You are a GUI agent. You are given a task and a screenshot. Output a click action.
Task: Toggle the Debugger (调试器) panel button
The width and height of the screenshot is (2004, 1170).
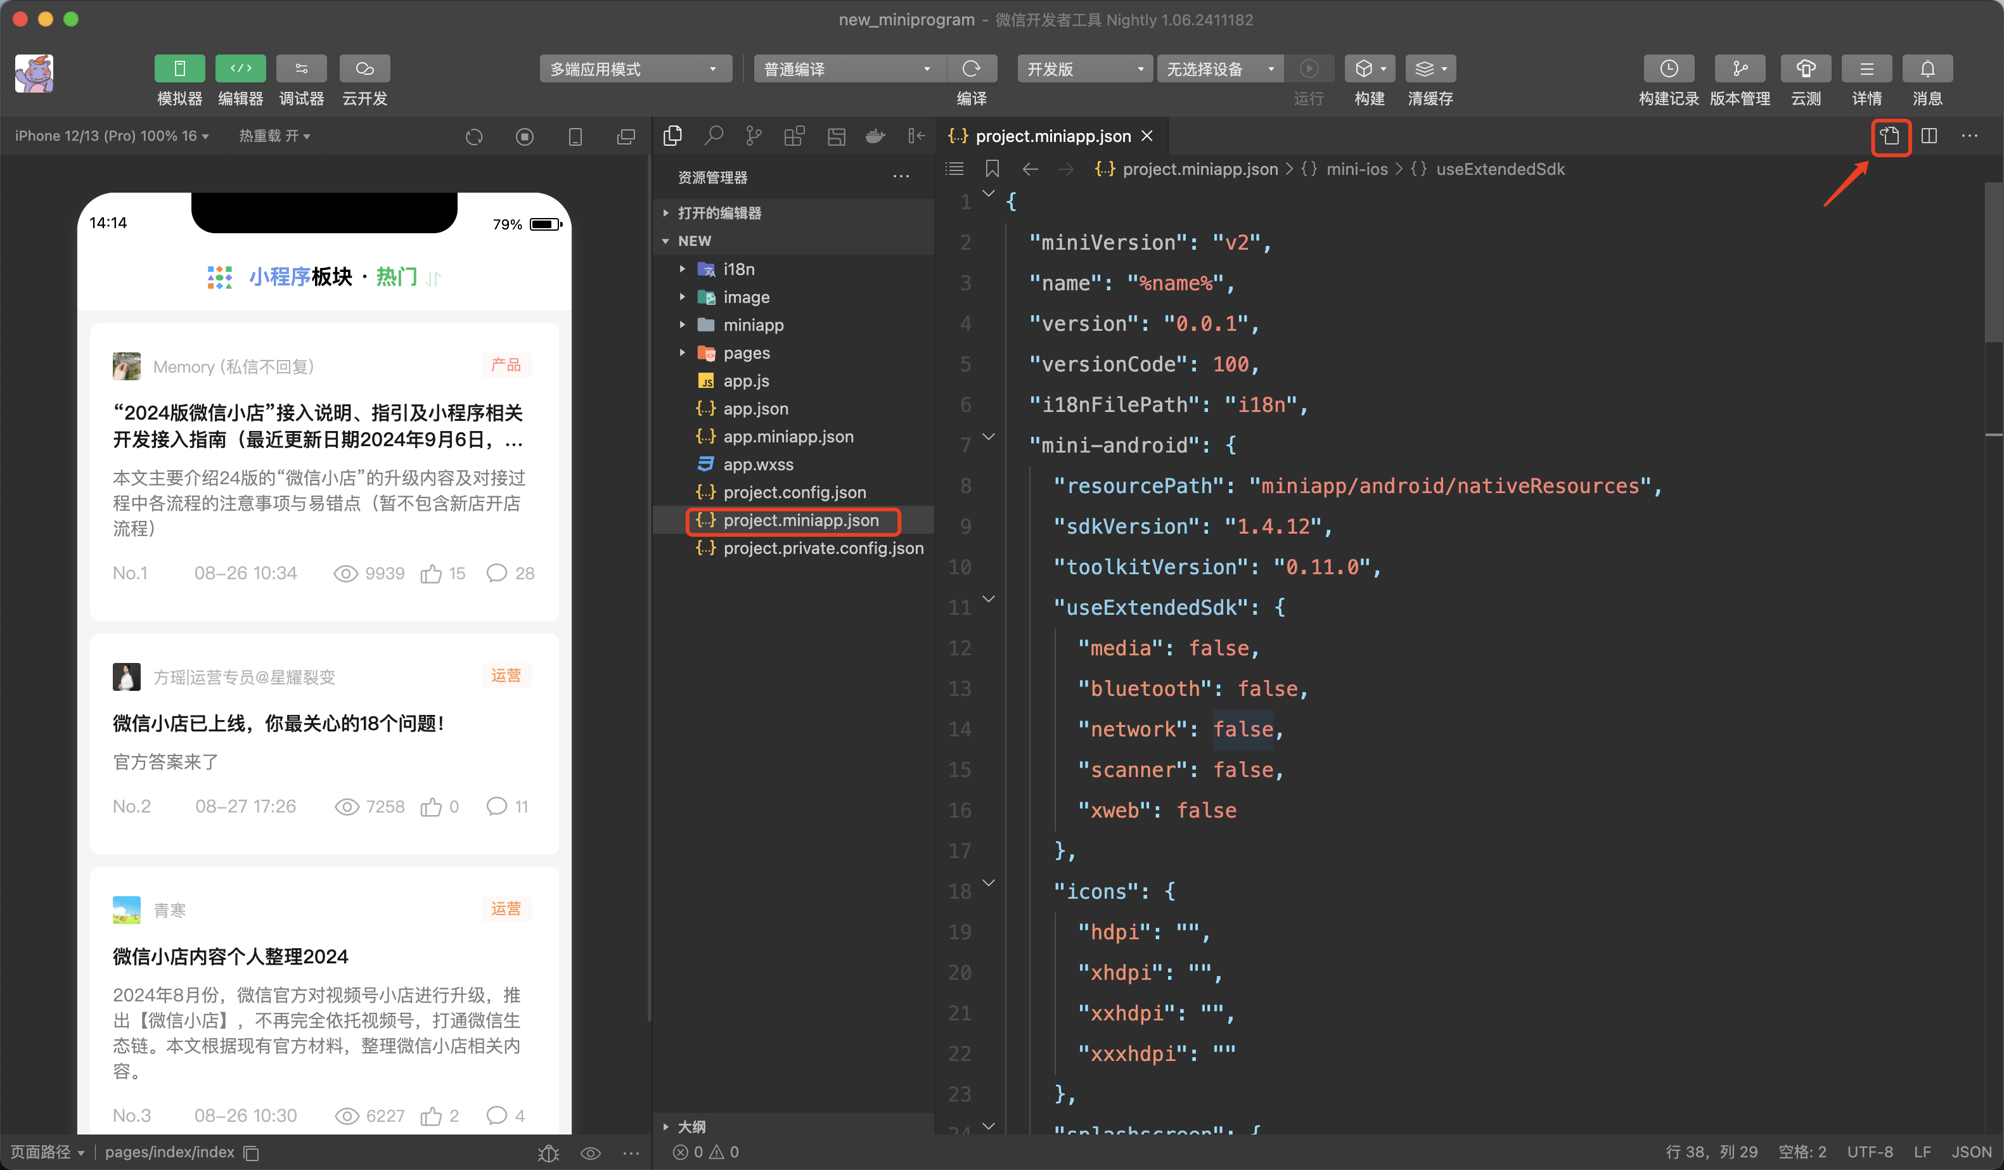[302, 68]
